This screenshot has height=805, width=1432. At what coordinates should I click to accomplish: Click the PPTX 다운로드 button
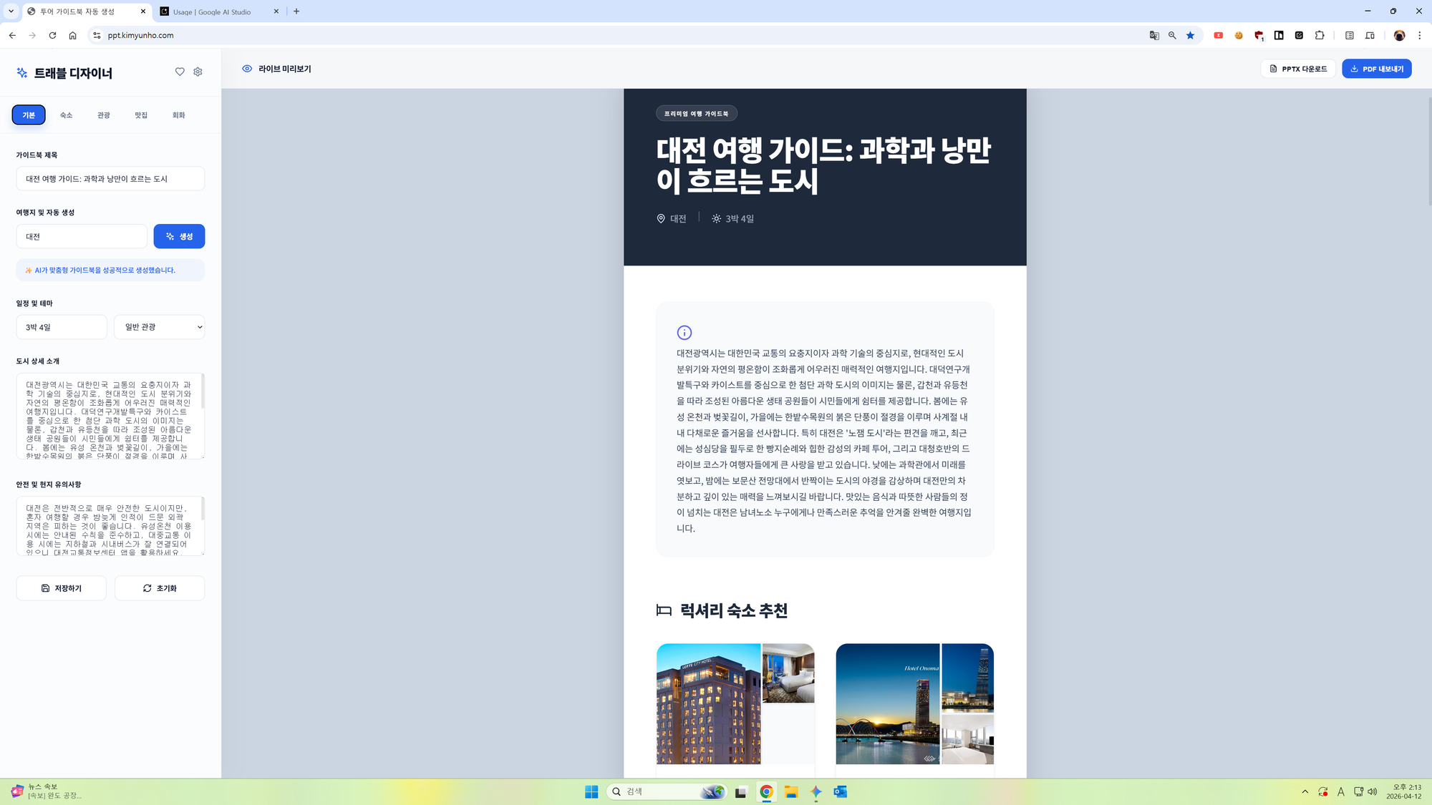coord(1298,69)
